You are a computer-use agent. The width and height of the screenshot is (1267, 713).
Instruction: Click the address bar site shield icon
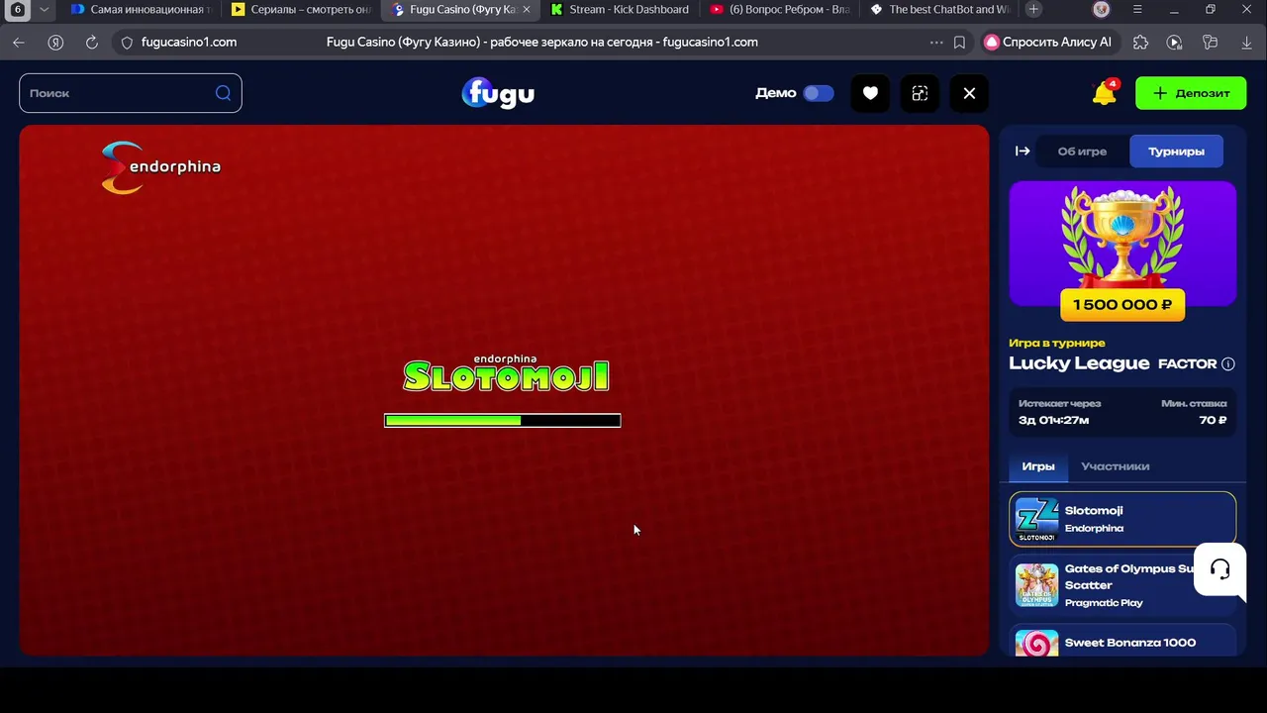click(x=127, y=43)
